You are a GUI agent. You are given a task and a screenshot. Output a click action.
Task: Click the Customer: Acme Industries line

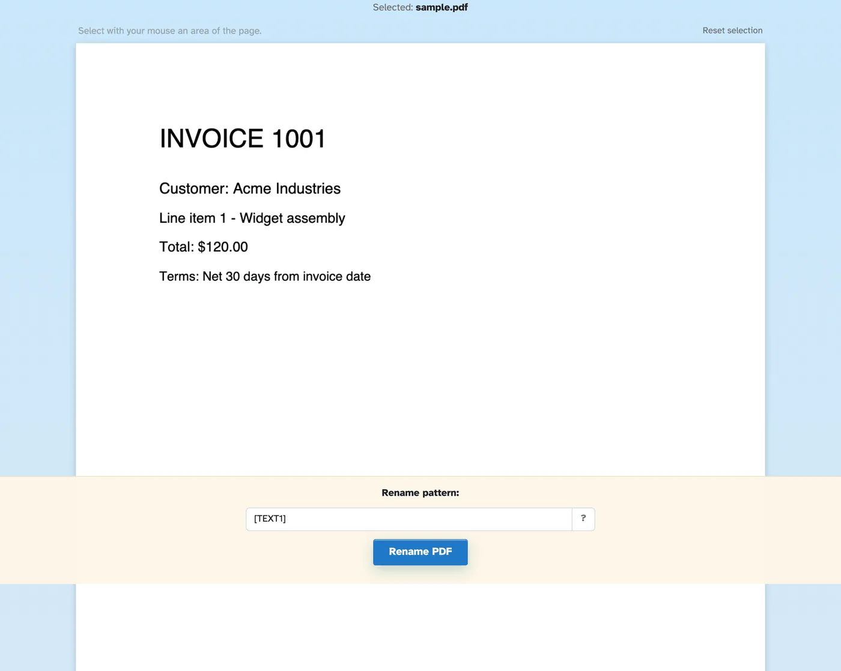250,188
